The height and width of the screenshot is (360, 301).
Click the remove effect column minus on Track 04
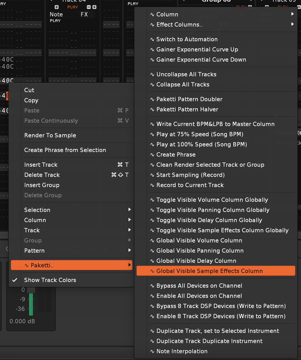tap(89, 7)
